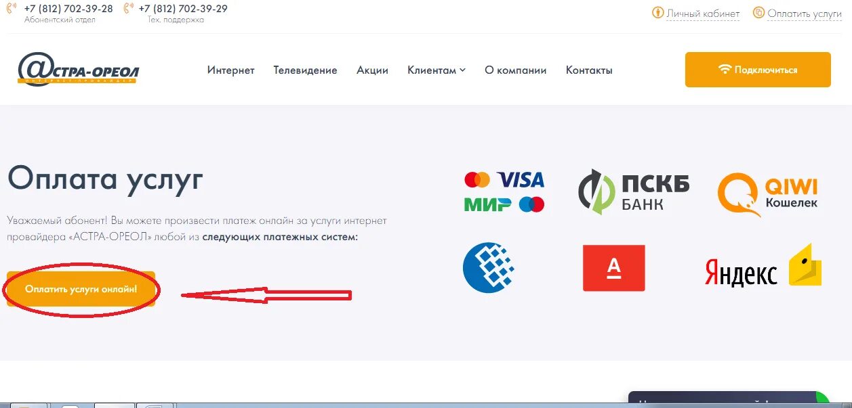Screen dimensions: 852x408
Task: Select the red Alfa-Bank logo
Action: coord(614,268)
